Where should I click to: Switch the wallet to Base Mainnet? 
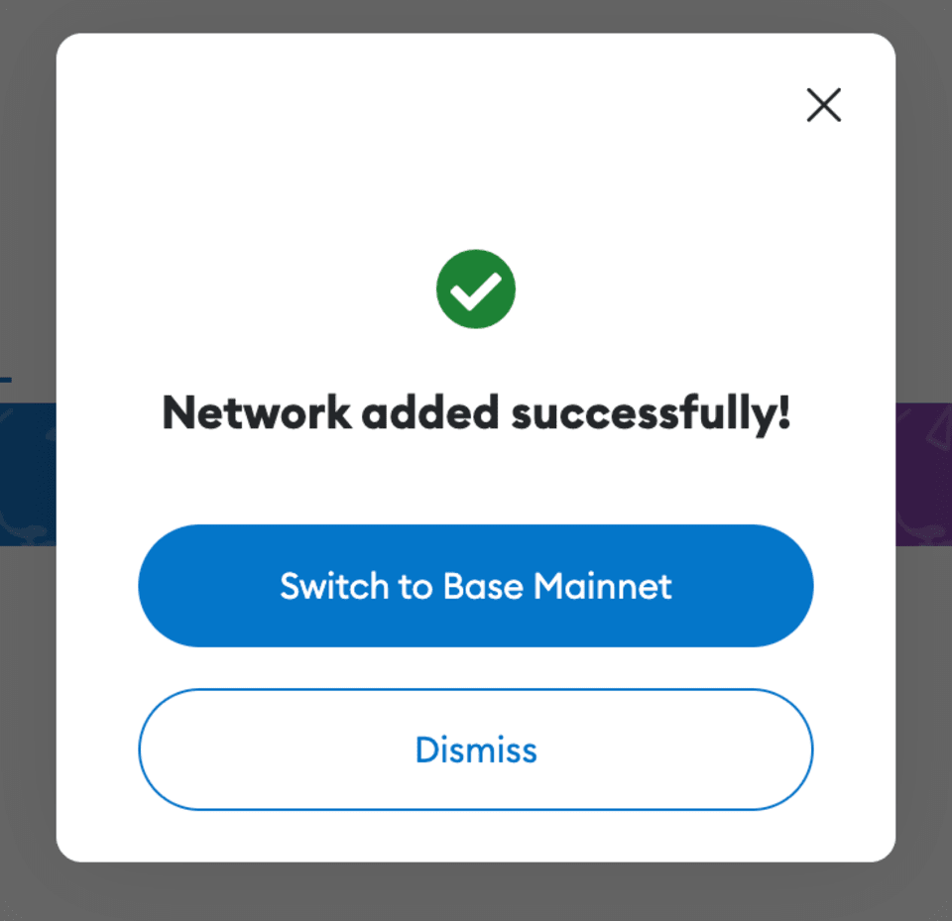[x=476, y=586]
